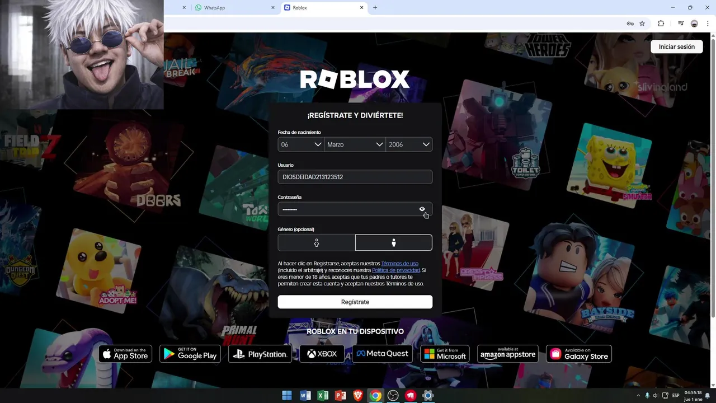Open the media controls icon in Chrome toolbar
The image size is (716, 403).
coord(681,24)
